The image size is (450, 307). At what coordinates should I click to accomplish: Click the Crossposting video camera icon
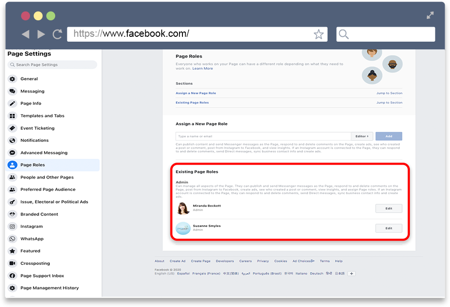[13, 263]
